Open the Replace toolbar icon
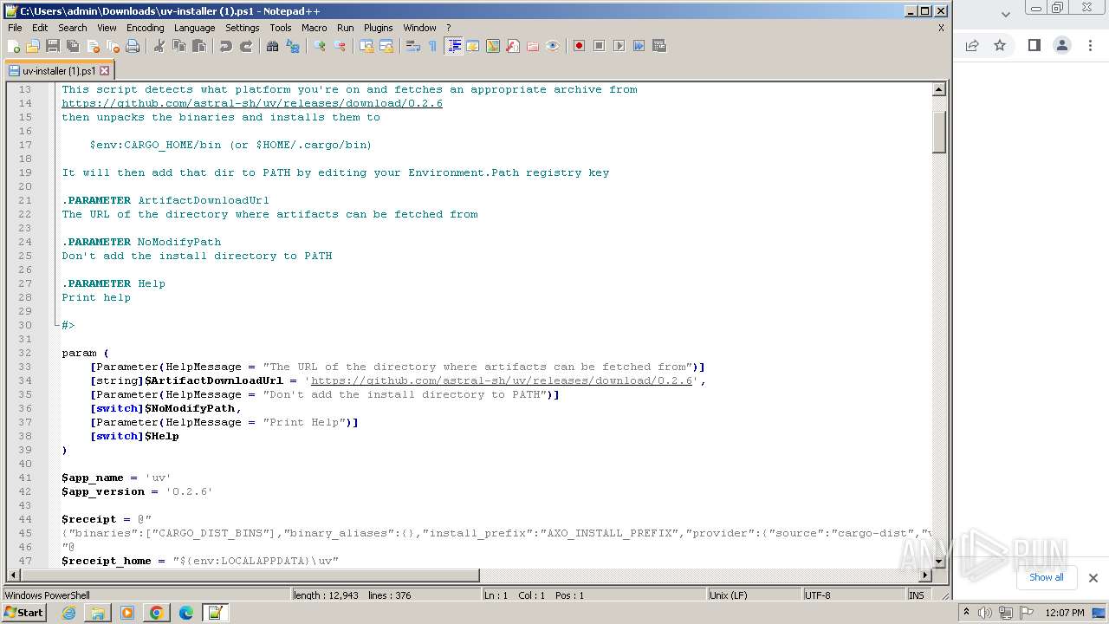This screenshot has height=624, width=1109. pyautogui.click(x=293, y=46)
